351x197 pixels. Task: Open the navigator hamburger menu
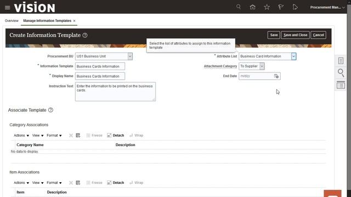7,8
